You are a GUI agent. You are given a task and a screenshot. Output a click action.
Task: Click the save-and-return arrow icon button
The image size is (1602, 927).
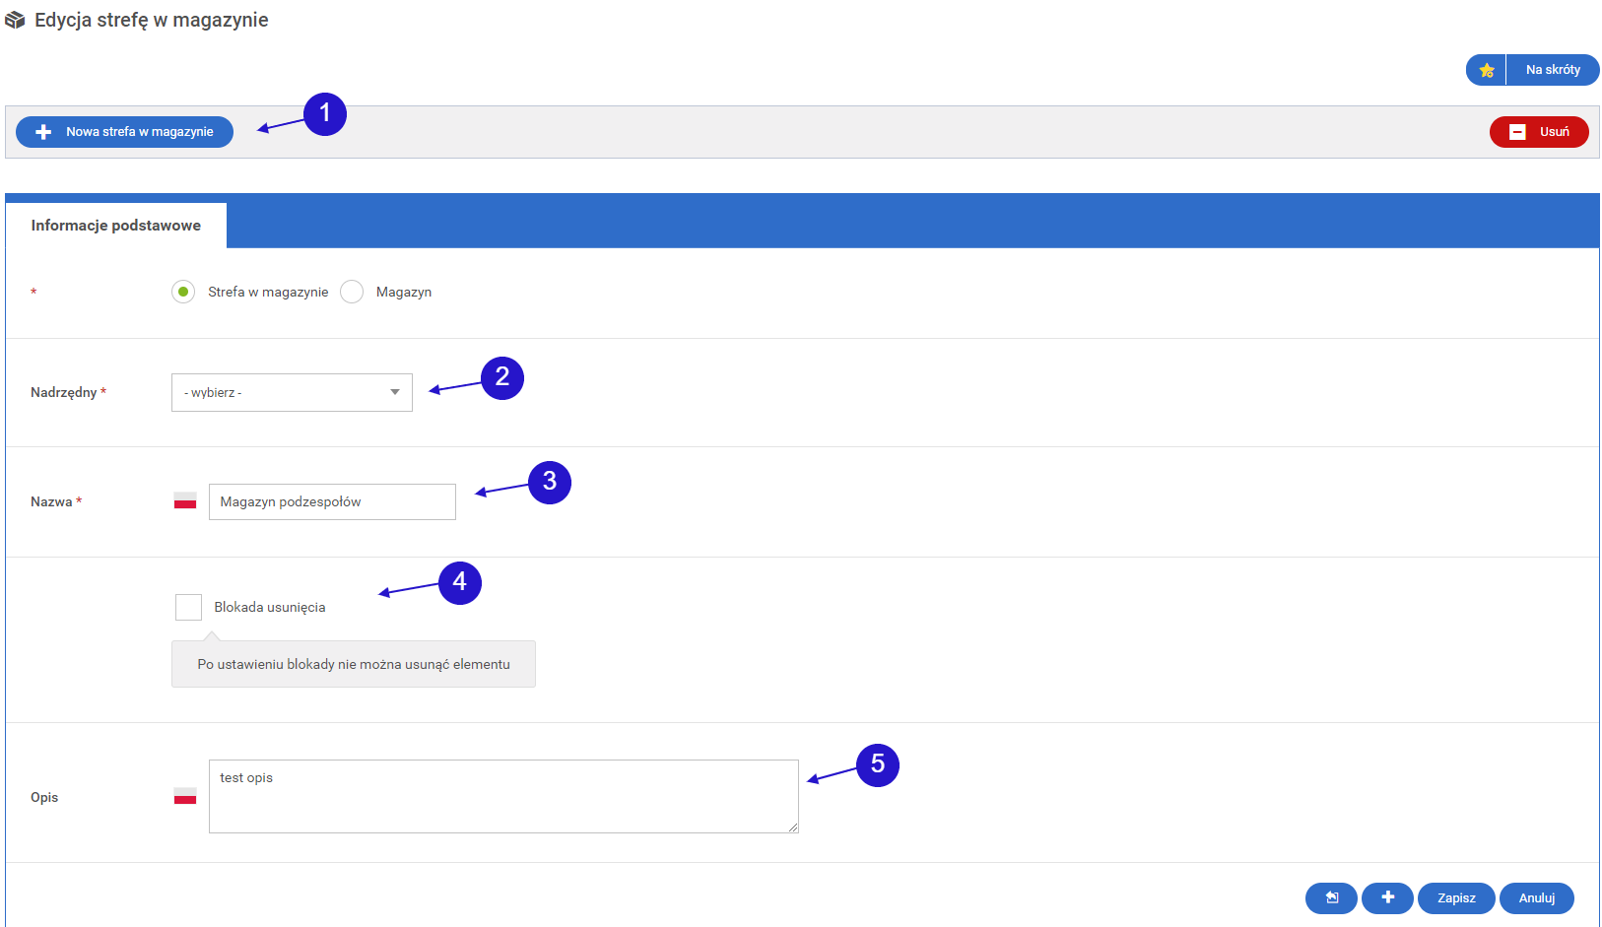pos(1331,897)
